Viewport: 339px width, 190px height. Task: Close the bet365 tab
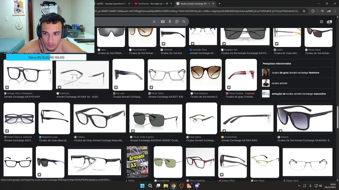pyautogui.click(x=129, y=3)
